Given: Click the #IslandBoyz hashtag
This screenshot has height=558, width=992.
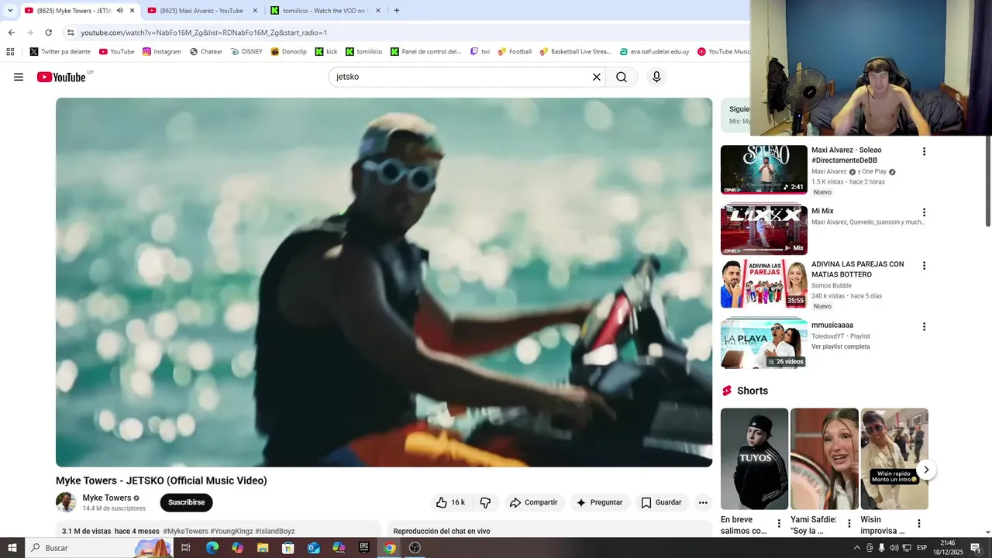Looking at the screenshot, I should 274,531.
